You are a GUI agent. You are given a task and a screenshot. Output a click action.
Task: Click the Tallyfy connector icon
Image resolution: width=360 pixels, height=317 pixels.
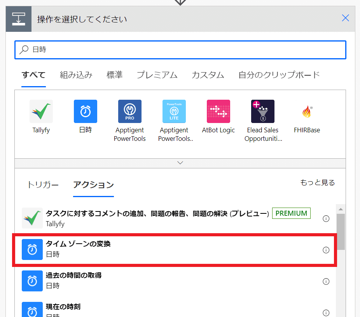coord(41,111)
